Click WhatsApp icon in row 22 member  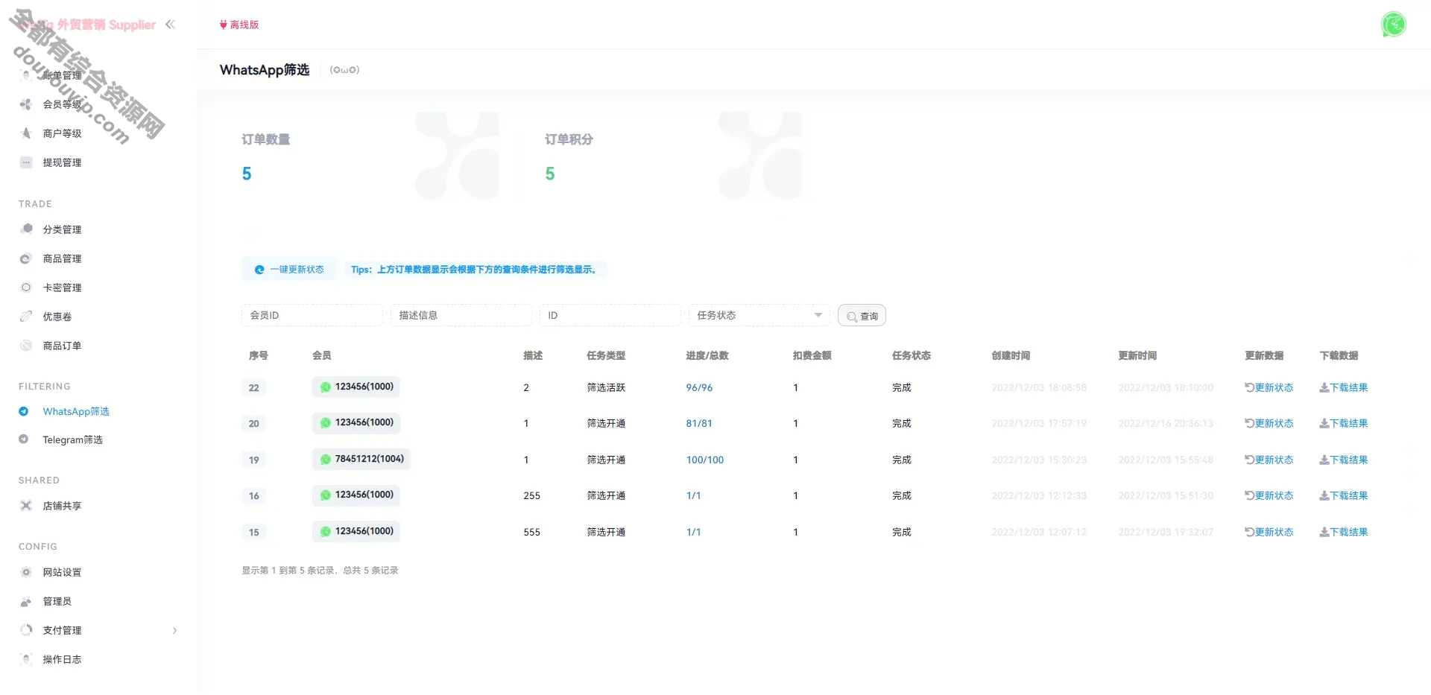[x=326, y=387]
